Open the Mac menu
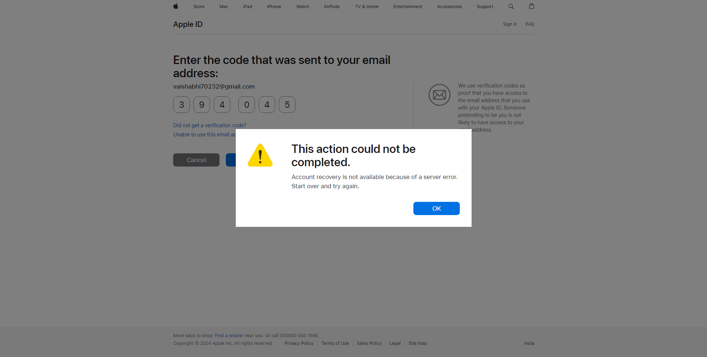This screenshot has height=357, width=707. tap(224, 7)
